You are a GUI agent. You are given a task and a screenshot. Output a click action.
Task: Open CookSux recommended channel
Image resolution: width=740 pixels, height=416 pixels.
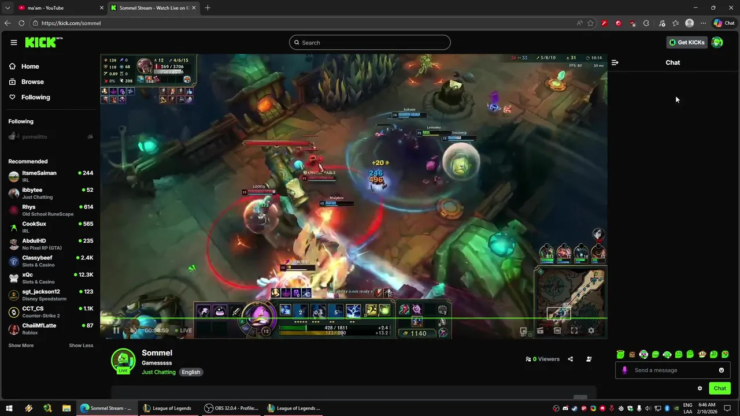51,227
